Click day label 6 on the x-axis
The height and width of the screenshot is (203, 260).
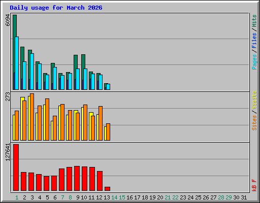pyautogui.click(x=55, y=197)
